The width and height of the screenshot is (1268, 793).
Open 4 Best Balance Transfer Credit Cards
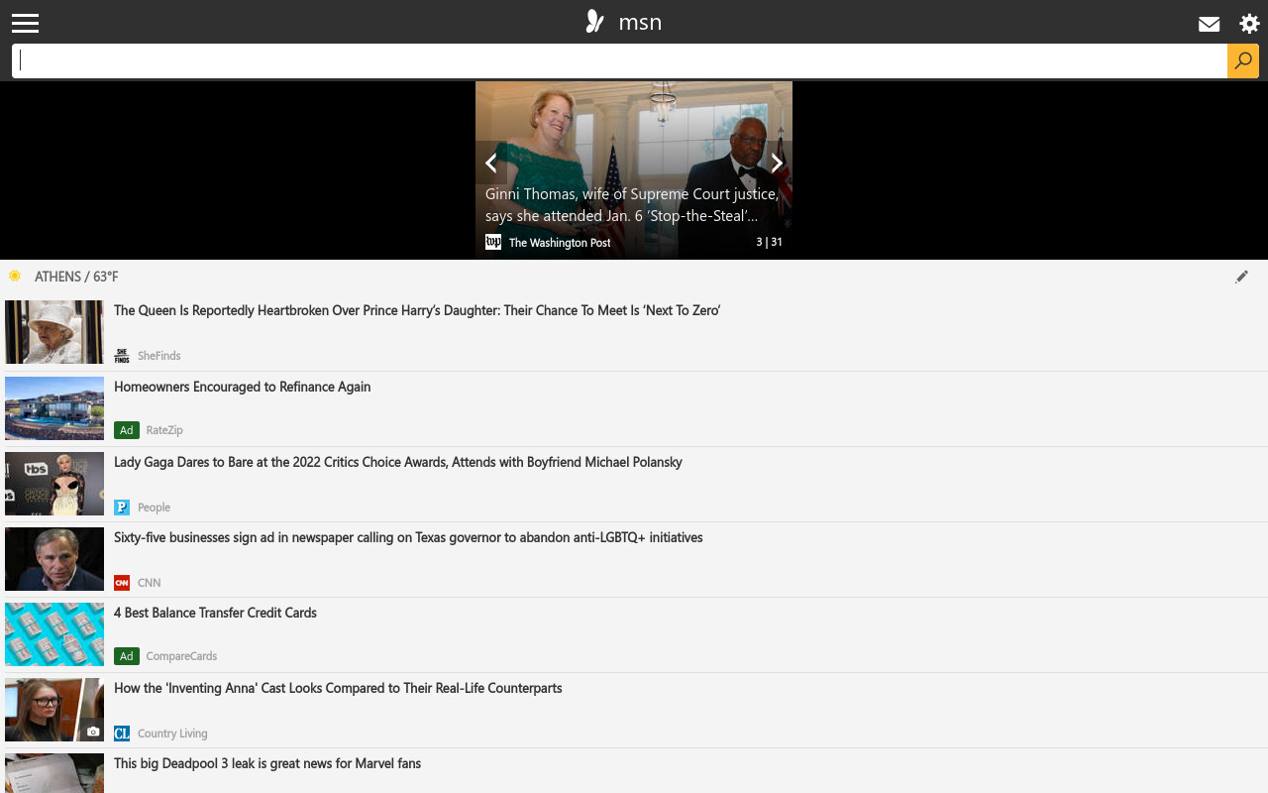coord(215,613)
